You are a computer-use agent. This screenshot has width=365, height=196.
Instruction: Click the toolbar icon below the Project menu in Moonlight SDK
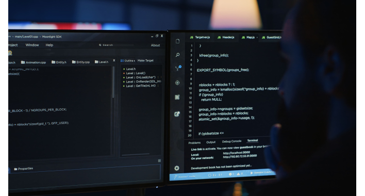click(10, 53)
